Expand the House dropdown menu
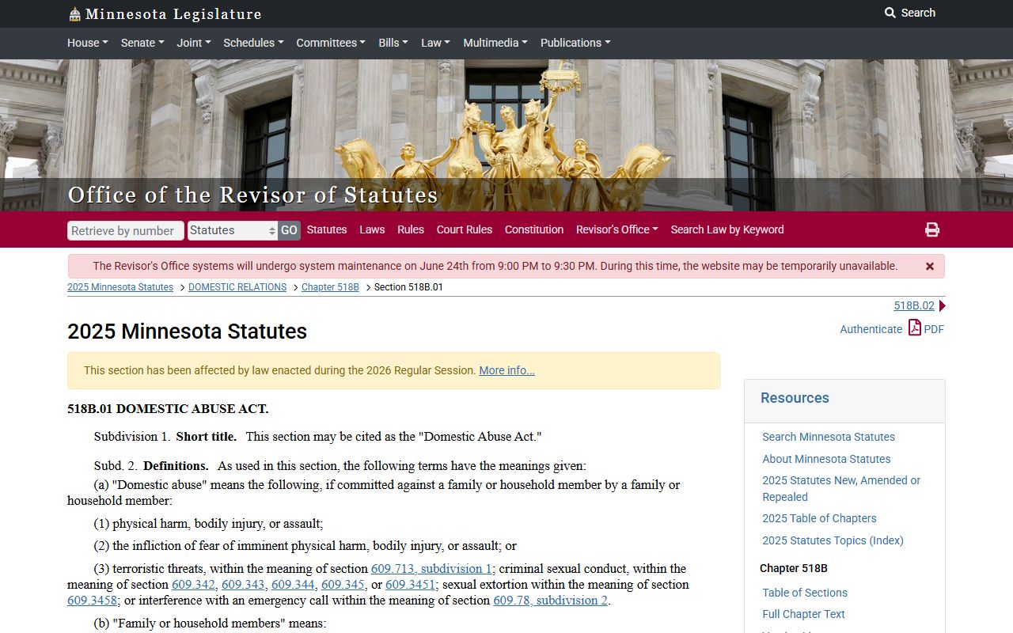The image size is (1013, 633). [88, 43]
